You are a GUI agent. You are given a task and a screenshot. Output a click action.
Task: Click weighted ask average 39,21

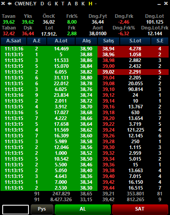(x=109, y=194)
